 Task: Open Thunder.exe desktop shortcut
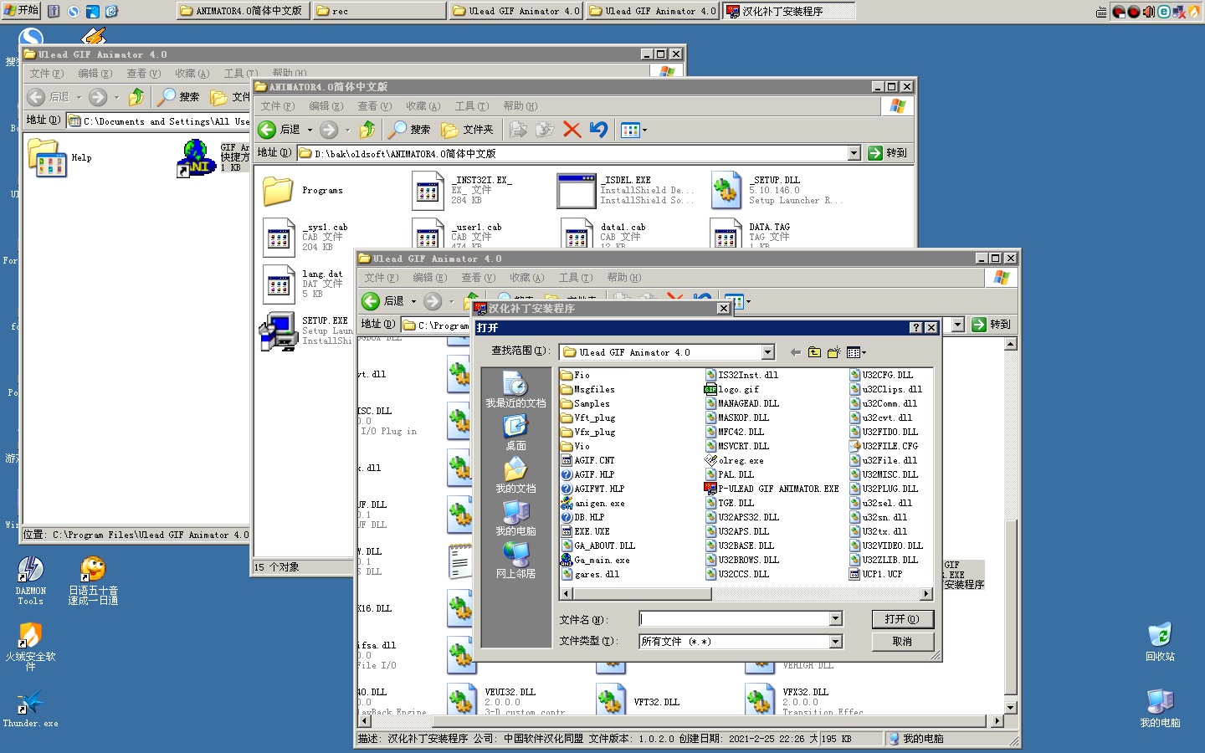click(30, 708)
